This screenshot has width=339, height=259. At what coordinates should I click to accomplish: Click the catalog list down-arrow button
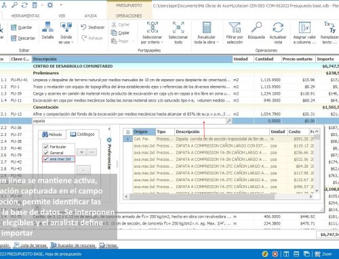81,152
